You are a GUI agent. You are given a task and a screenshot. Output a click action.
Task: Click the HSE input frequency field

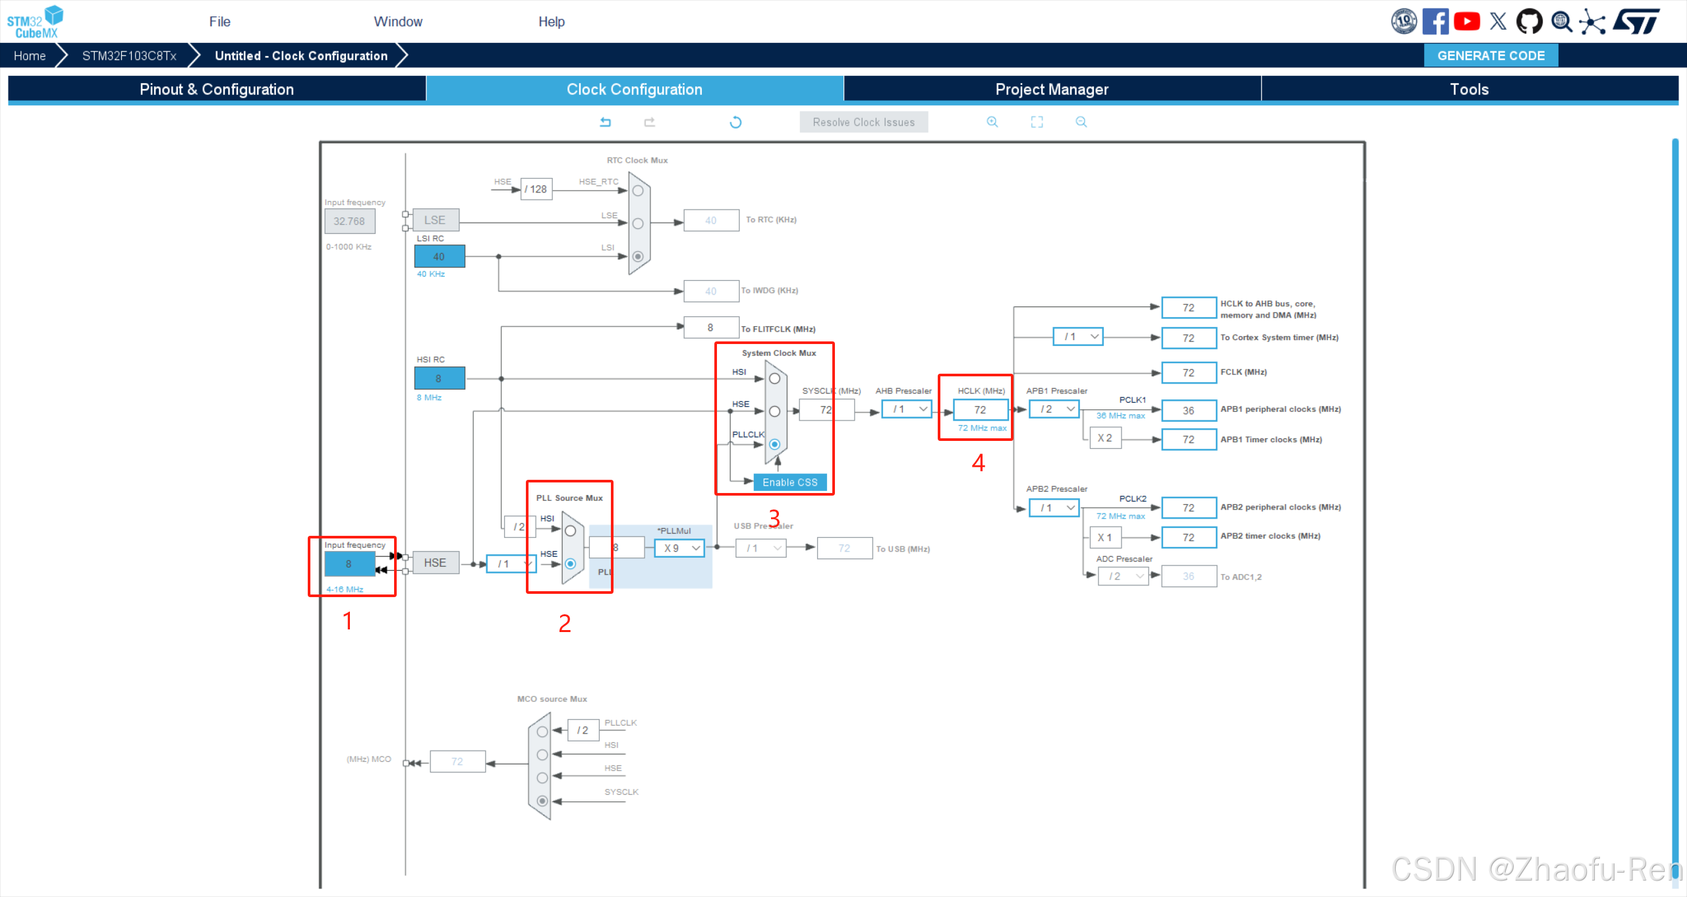(x=349, y=564)
